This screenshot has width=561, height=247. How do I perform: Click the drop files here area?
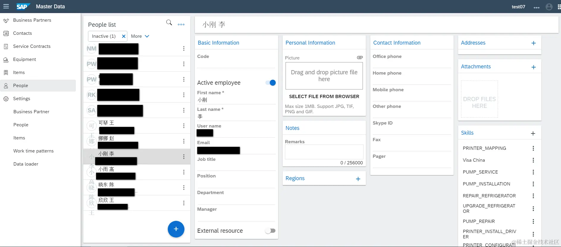(479, 99)
